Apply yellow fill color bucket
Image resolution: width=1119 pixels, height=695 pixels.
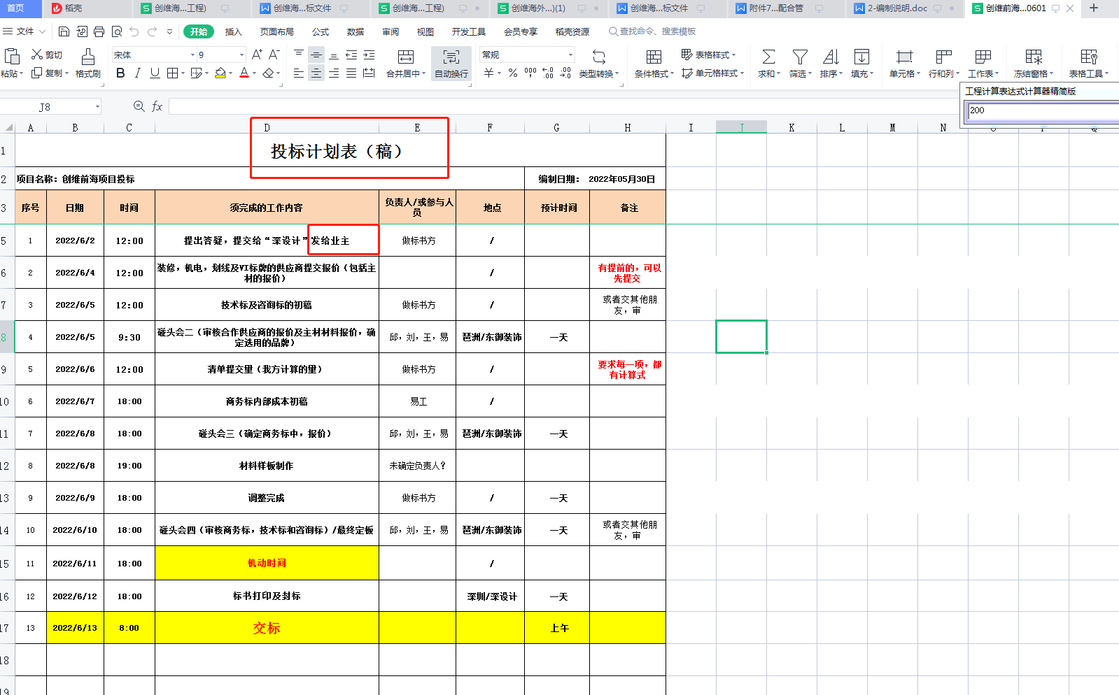tap(220, 73)
